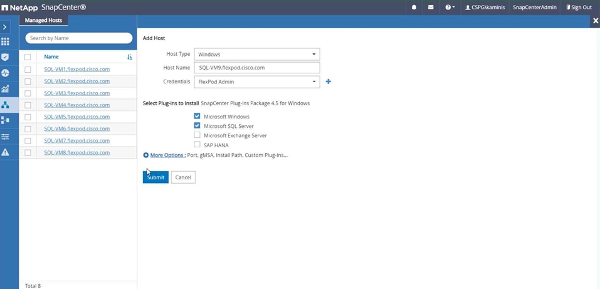The height and width of the screenshot is (289, 600).
Task: Click the Total 8 count text
Action: pos(33,286)
